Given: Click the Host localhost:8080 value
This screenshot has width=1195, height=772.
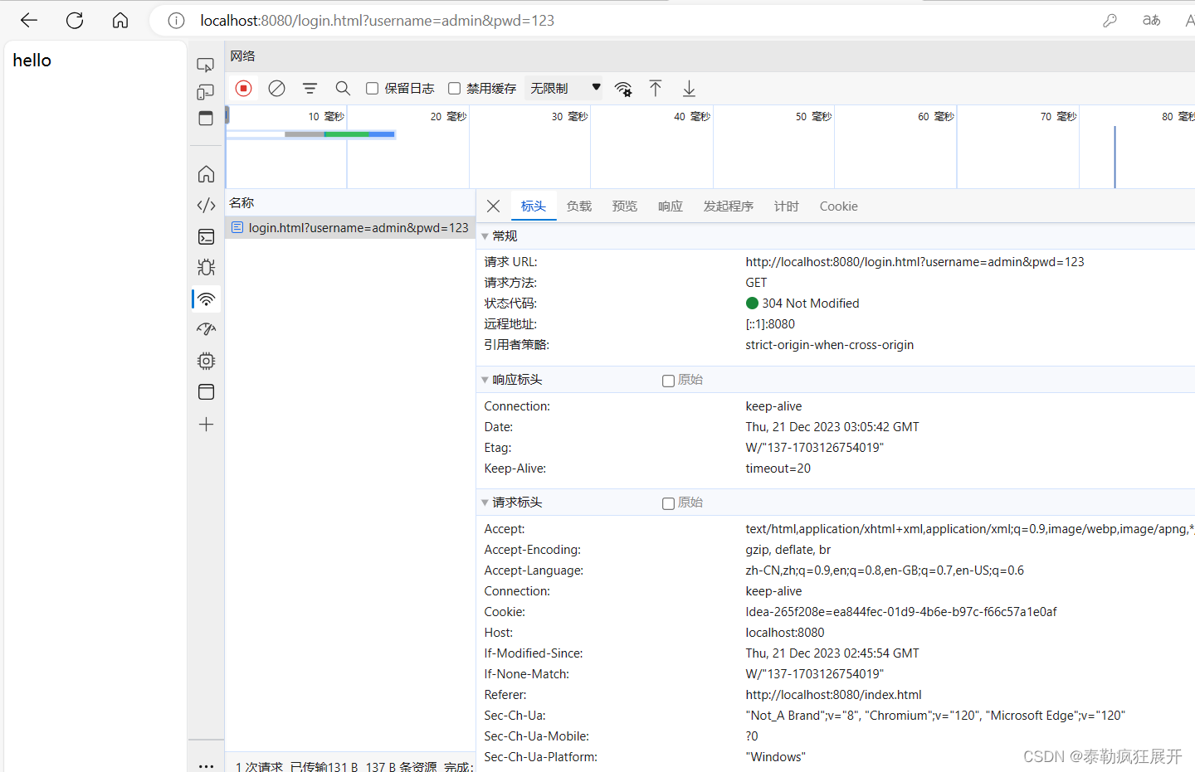Looking at the screenshot, I should [x=784, y=633].
